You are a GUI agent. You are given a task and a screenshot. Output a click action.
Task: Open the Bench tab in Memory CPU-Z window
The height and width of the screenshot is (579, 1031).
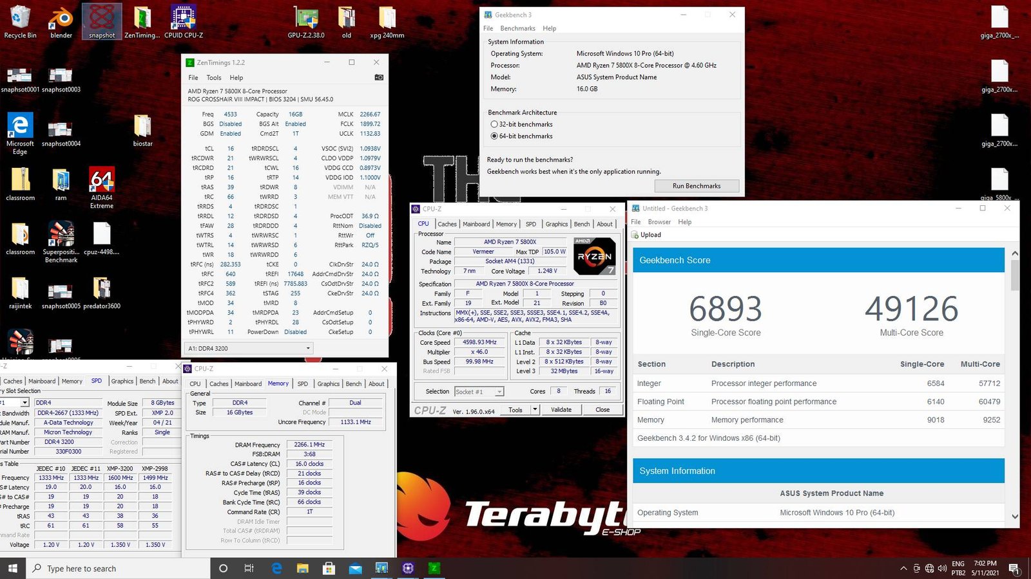354,383
